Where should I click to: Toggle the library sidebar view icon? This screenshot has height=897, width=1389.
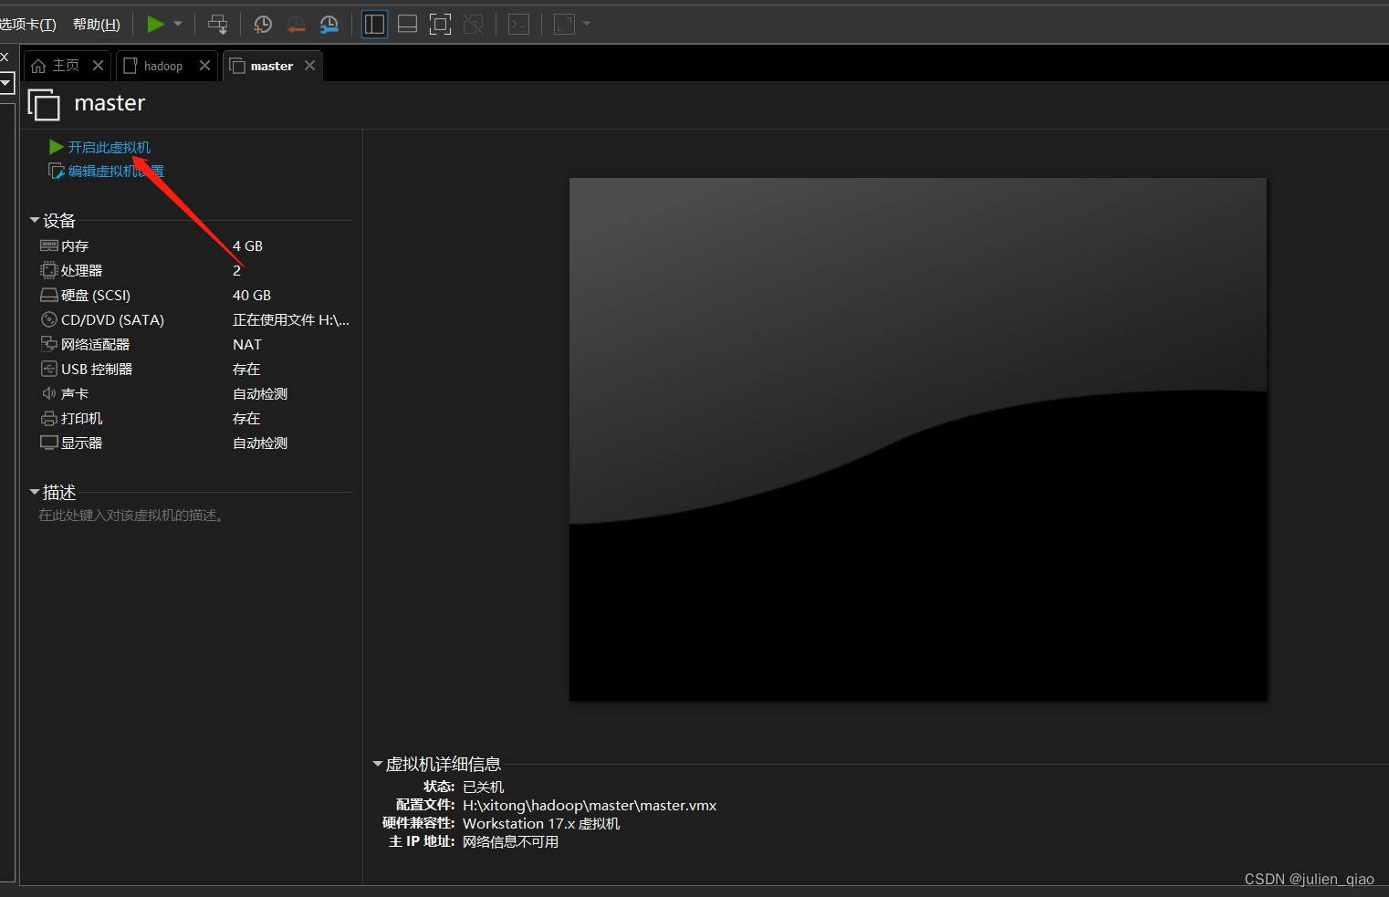tap(374, 24)
